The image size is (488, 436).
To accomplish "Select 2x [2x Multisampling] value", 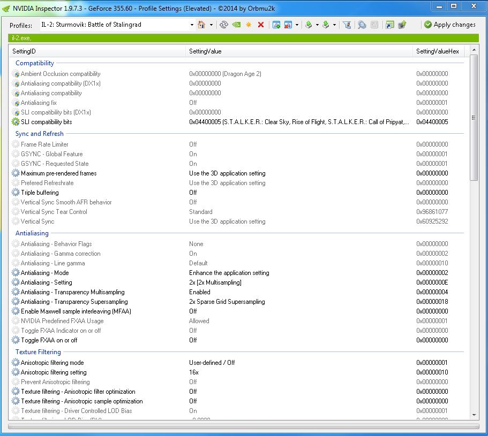I will pos(215,282).
